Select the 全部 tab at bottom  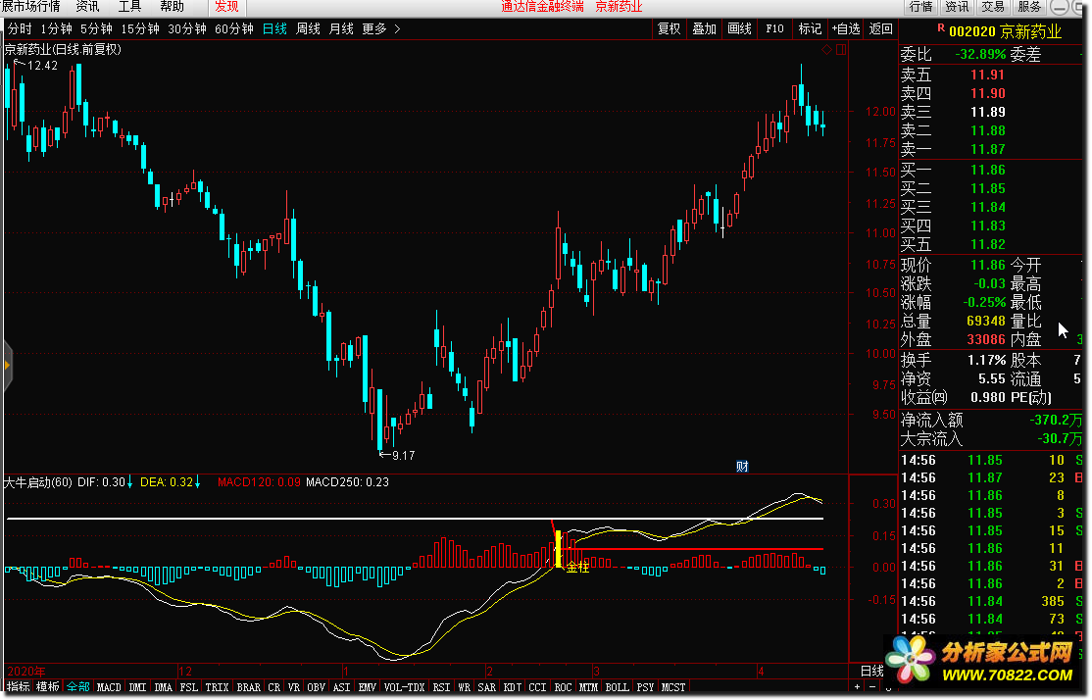[x=78, y=687]
